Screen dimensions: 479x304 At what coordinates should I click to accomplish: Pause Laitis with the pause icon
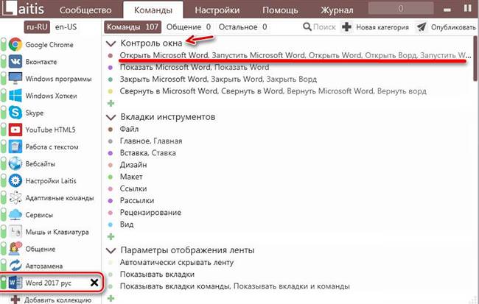coord(467,8)
